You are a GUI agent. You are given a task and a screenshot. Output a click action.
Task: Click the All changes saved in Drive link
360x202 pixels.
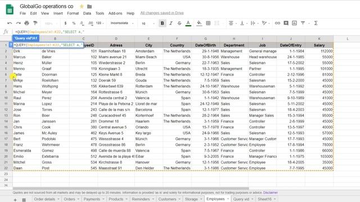[x=162, y=13]
